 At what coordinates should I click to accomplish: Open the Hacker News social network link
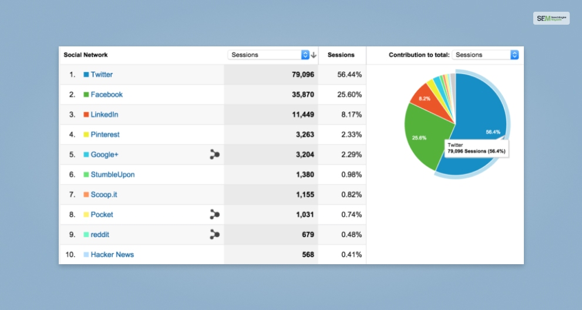pos(112,255)
